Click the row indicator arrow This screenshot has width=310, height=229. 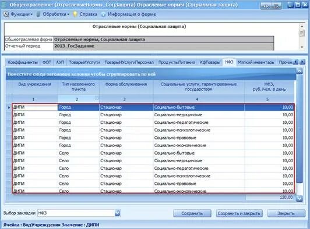pos(9,108)
